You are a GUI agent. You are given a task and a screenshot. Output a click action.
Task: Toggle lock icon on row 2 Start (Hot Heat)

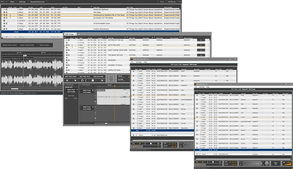point(4,12)
